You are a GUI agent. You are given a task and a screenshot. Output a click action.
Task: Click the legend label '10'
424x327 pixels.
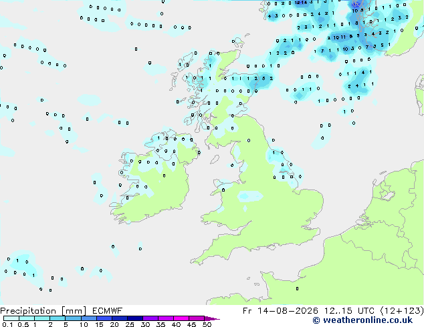(x=84, y=324)
